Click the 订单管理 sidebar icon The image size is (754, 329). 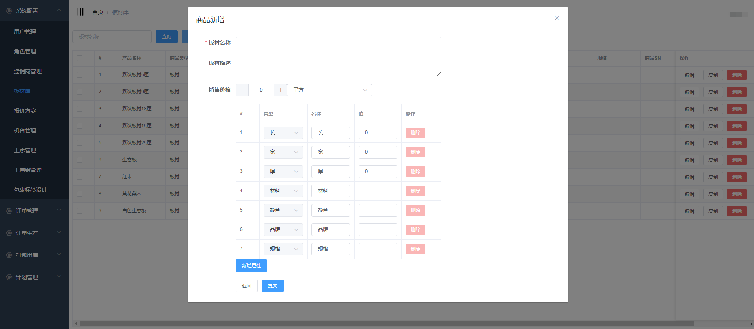tap(9, 211)
